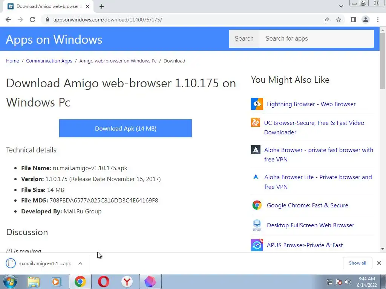Reload the current page

click(32, 20)
